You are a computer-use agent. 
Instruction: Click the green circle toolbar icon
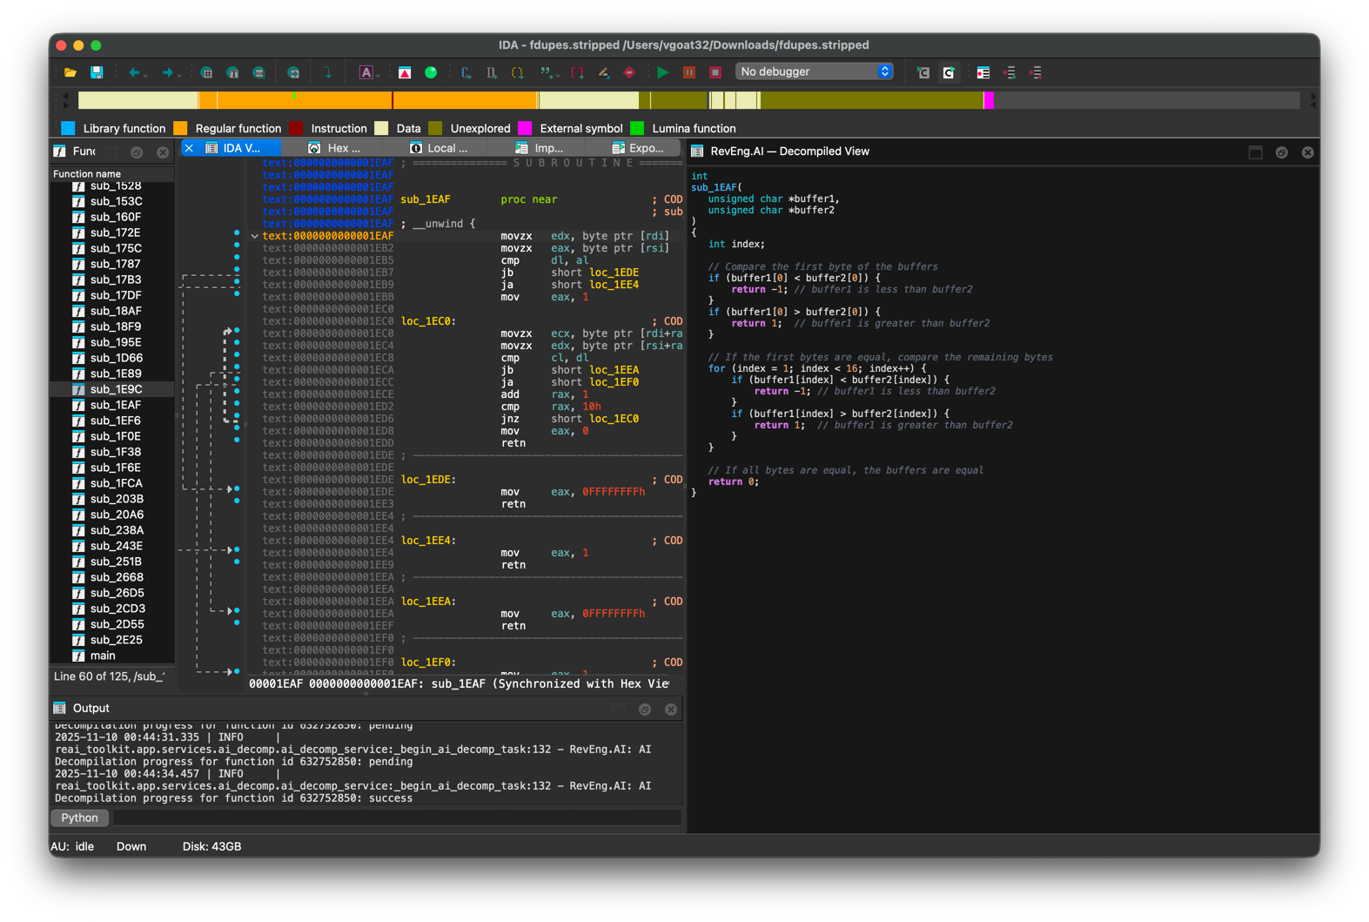[x=431, y=72]
